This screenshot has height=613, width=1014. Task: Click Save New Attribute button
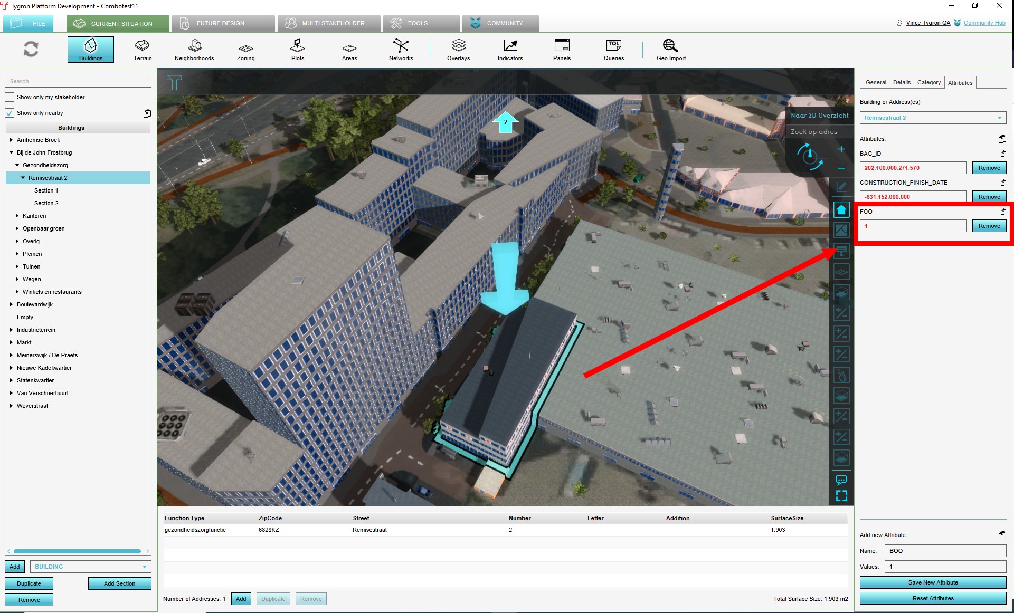tap(933, 582)
